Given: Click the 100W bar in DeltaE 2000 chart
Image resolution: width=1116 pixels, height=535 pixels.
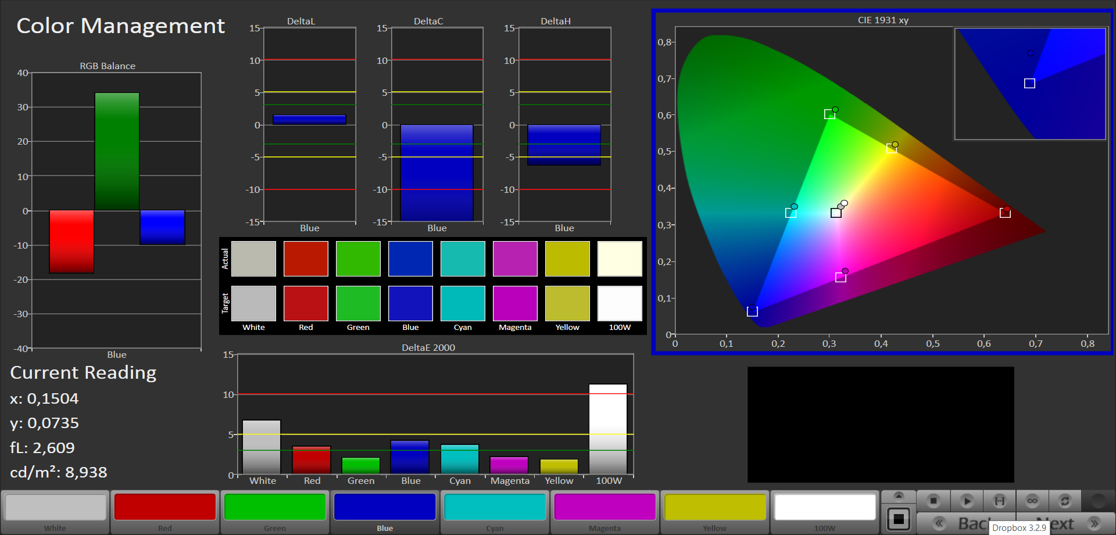Looking at the screenshot, I should click(608, 429).
